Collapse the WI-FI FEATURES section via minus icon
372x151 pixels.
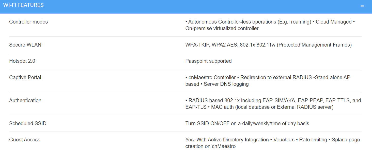click(x=362, y=6)
